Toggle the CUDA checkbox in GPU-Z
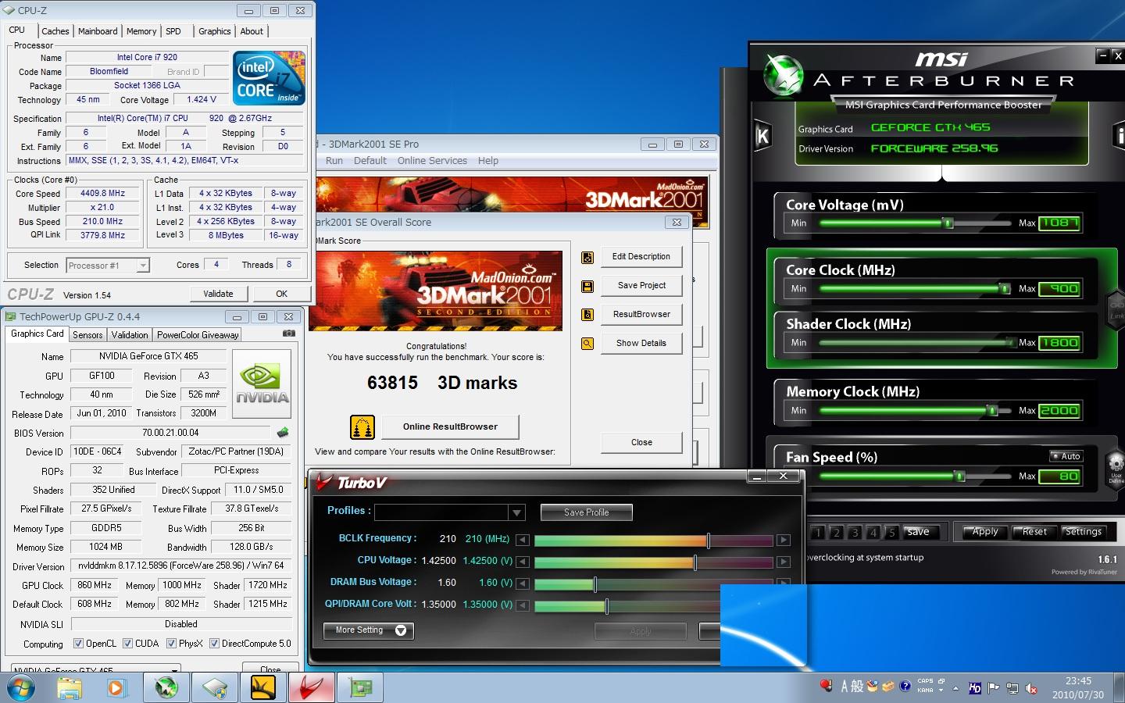Viewport: 1125px width, 703px height. pyautogui.click(x=127, y=644)
